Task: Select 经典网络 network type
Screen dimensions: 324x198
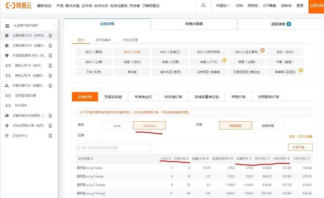Action: (268, 125)
